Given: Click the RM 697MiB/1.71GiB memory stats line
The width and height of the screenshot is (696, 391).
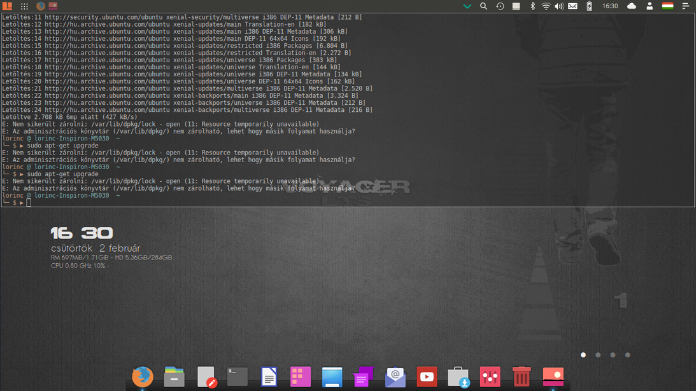Looking at the screenshot, I should 111,257.
